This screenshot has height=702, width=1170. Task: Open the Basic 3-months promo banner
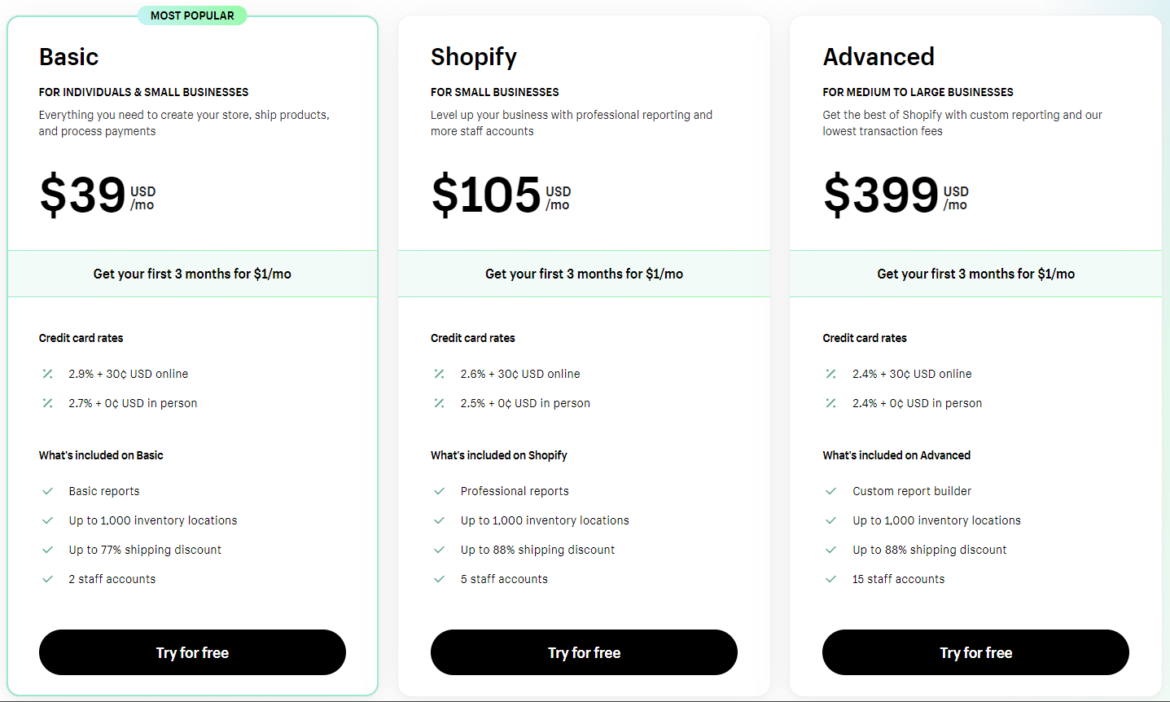pyautogui.click(x=192, y=274)
